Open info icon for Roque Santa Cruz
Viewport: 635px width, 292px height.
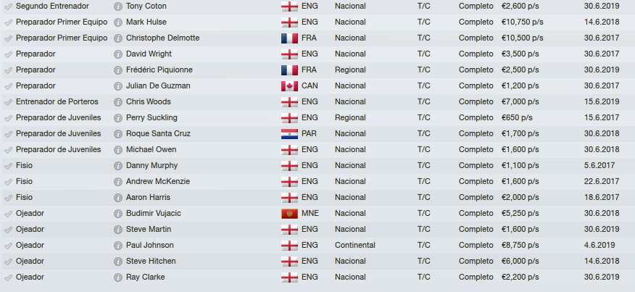point(118,134)
